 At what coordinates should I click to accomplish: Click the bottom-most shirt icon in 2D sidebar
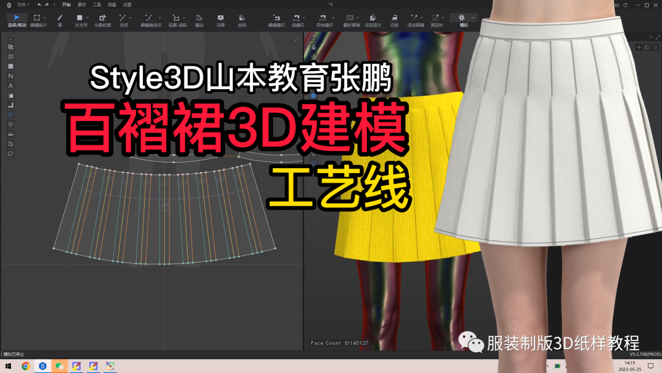(10, 154)
